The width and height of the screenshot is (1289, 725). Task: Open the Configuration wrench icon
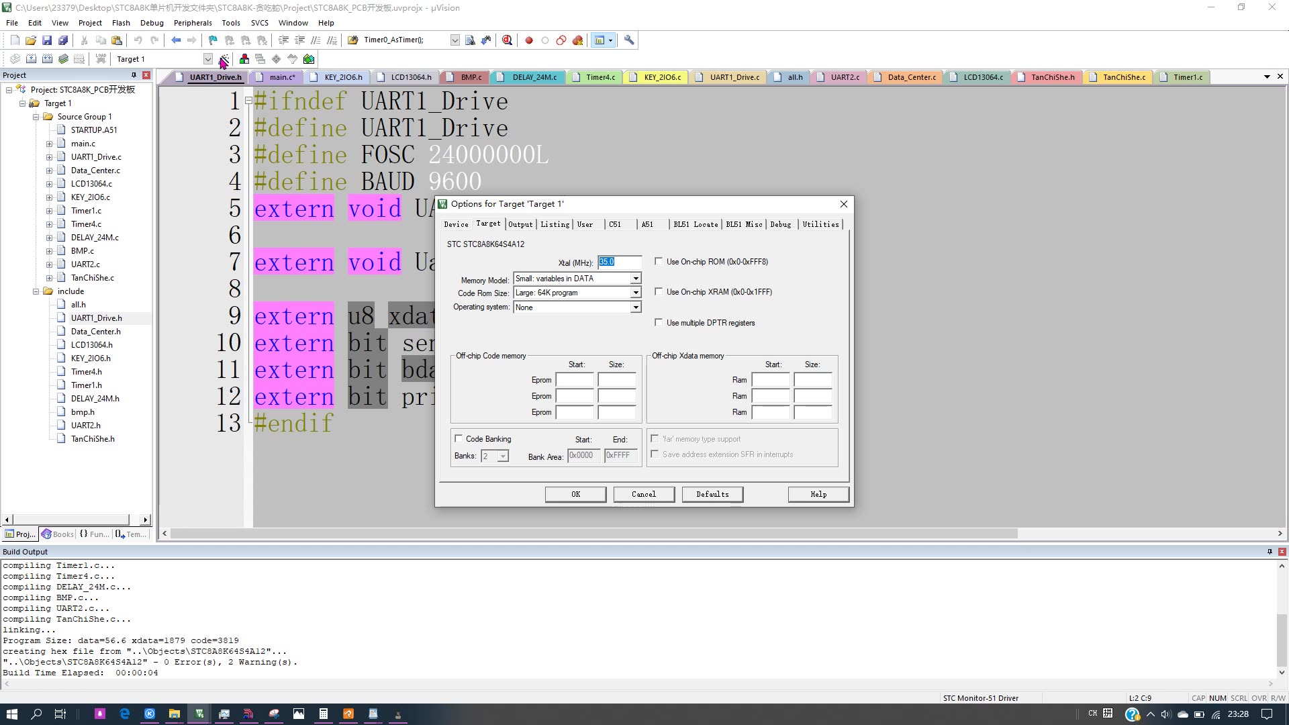click(x=629, y=40)
